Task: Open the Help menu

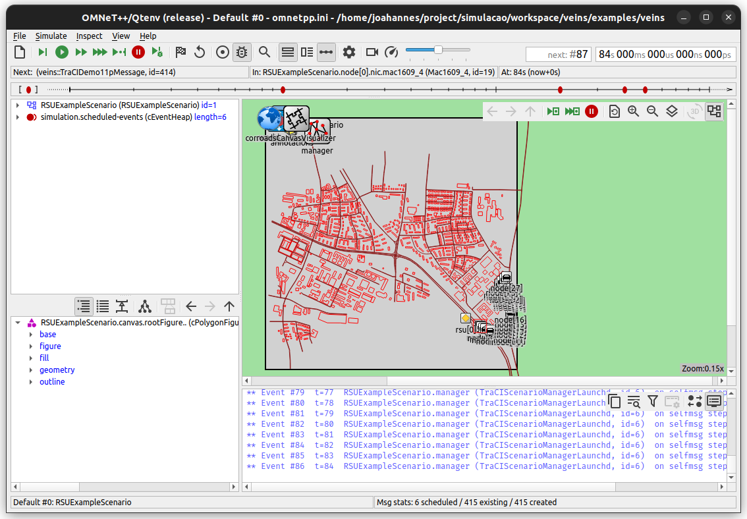Action: point(148,36)
